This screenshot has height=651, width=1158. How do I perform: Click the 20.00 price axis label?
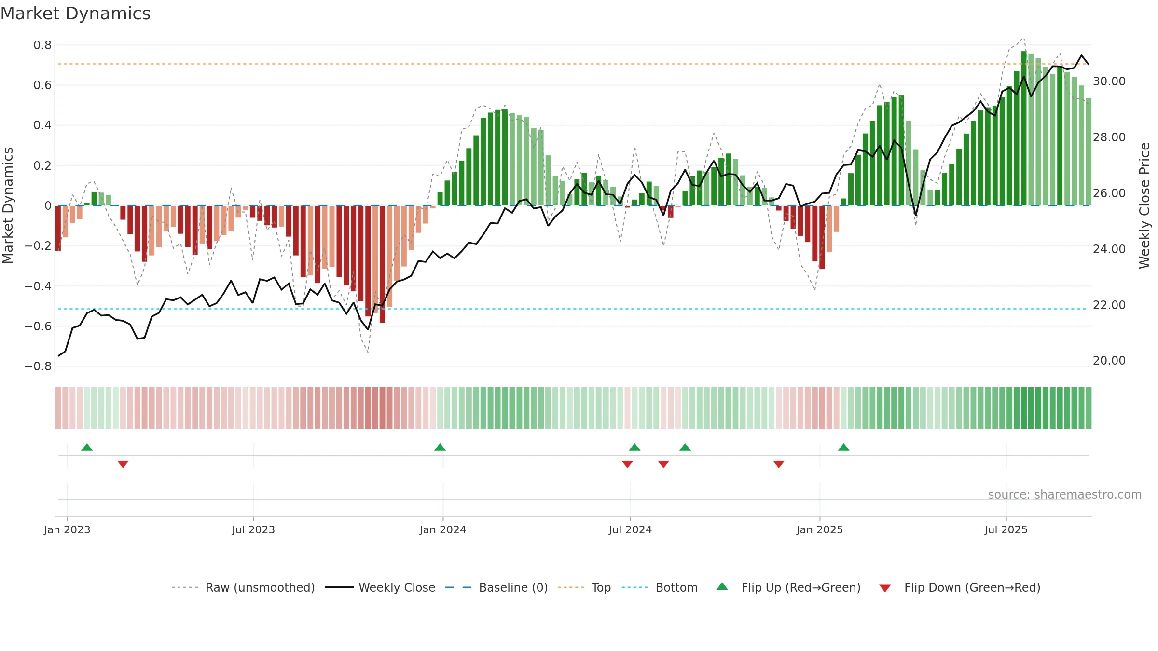click(1109, 361)
